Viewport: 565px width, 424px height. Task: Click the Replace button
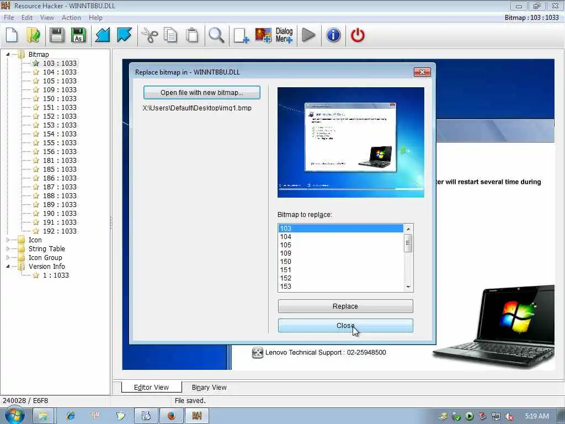(345, 306)
